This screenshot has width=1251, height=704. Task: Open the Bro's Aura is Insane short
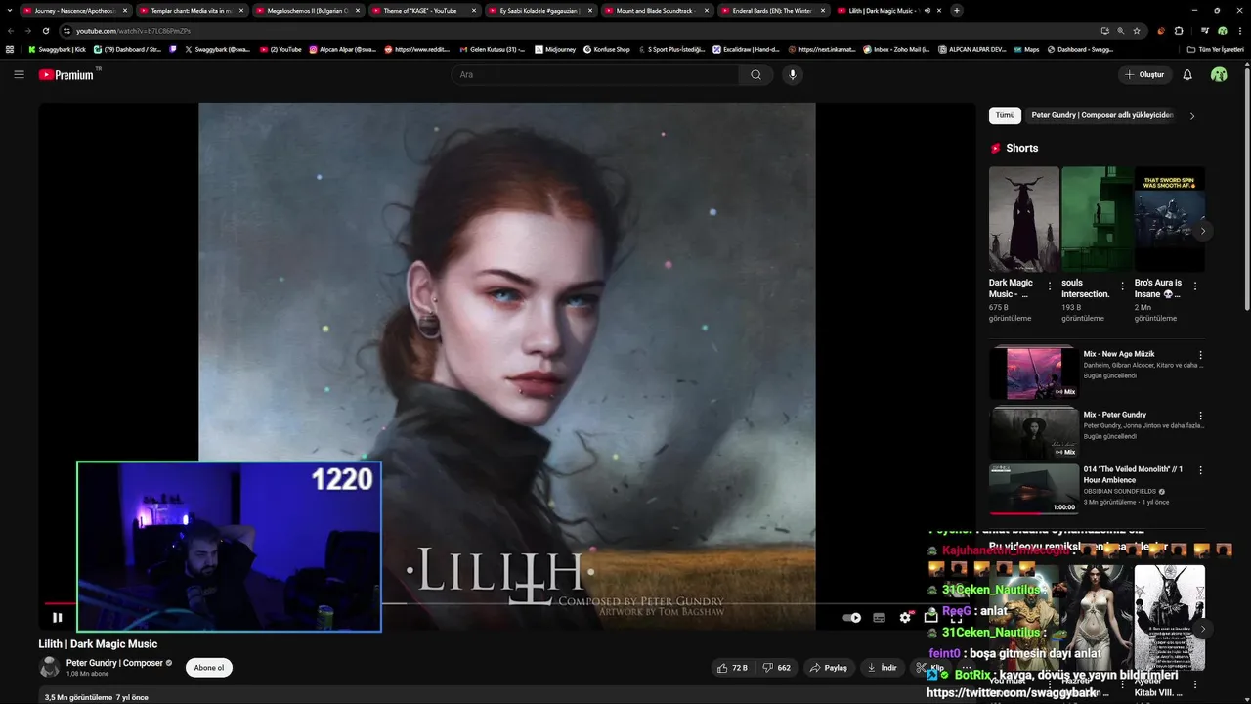point(1169,219)
